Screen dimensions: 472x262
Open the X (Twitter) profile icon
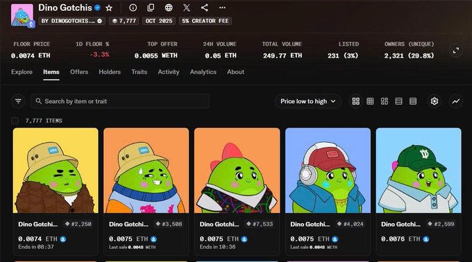pos(186,8)
